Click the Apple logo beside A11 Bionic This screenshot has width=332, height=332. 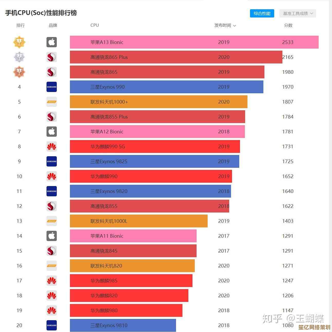pos(52,236)
